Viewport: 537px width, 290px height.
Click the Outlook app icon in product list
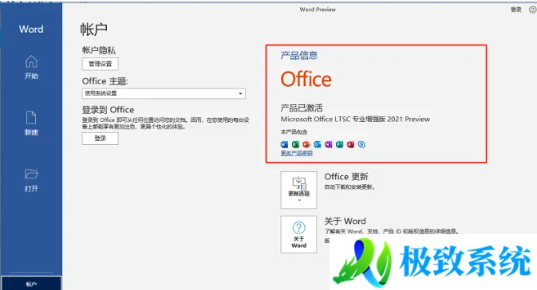coord(318,145)
